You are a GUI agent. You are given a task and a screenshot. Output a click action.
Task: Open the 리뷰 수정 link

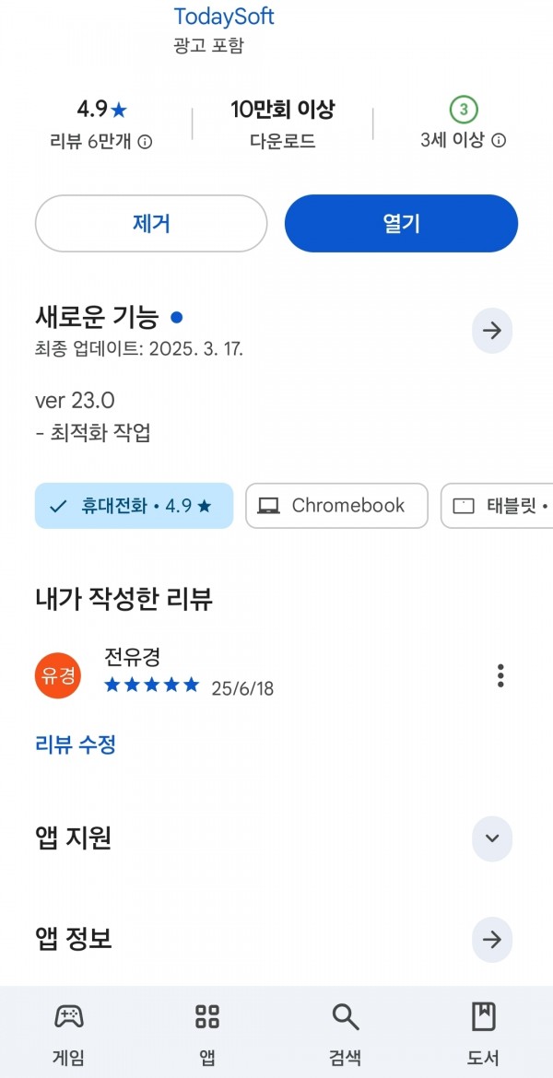pyautogui.click(x=75, y=744)
